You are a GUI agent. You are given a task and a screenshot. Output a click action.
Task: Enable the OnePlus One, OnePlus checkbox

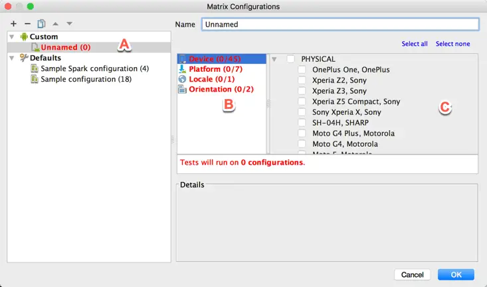(x=302, y=70)
